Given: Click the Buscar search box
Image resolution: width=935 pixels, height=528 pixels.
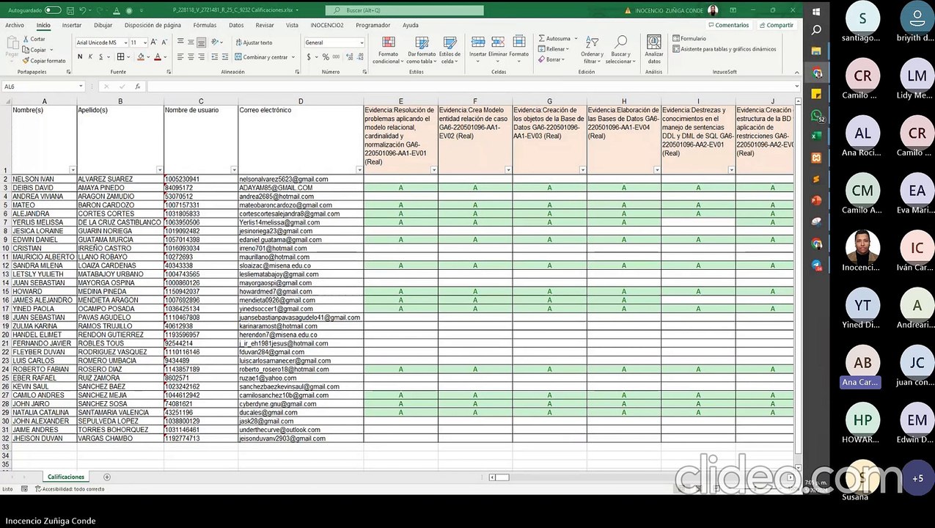Looking at the screenshot, I should point(404,10).
